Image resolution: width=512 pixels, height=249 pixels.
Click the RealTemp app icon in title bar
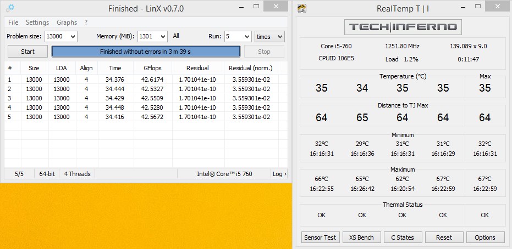tap(302, 8)
